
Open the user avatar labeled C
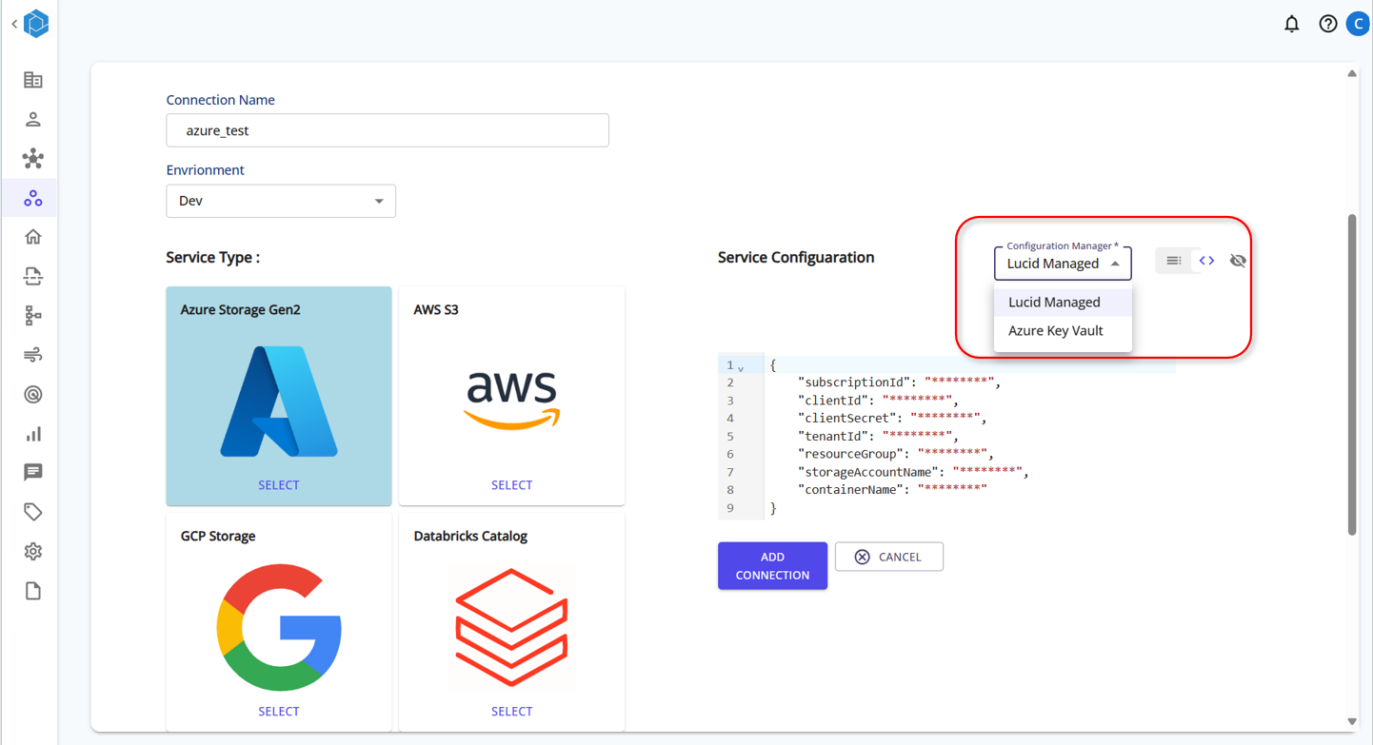pyautogui.click(x=1360, y=24)
